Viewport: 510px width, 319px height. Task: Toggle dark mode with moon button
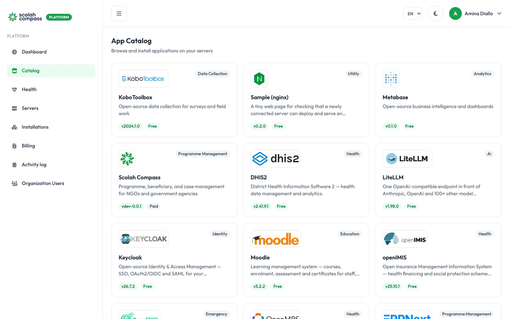pyautogui.click(x=436, y=13)
